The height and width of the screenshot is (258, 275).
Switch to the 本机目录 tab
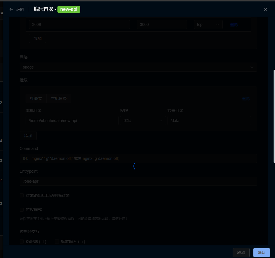pyautogui.click(x=59, y=99)
